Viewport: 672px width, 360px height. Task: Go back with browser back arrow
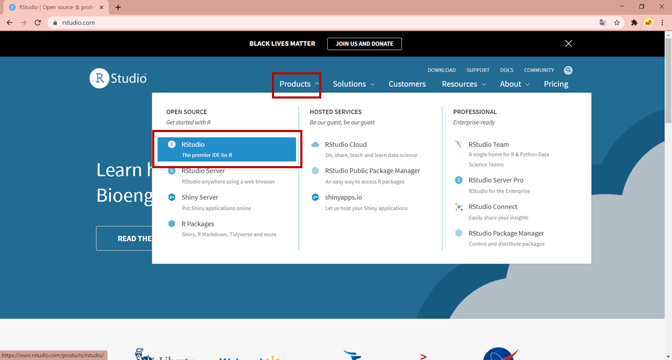point(9,23)
